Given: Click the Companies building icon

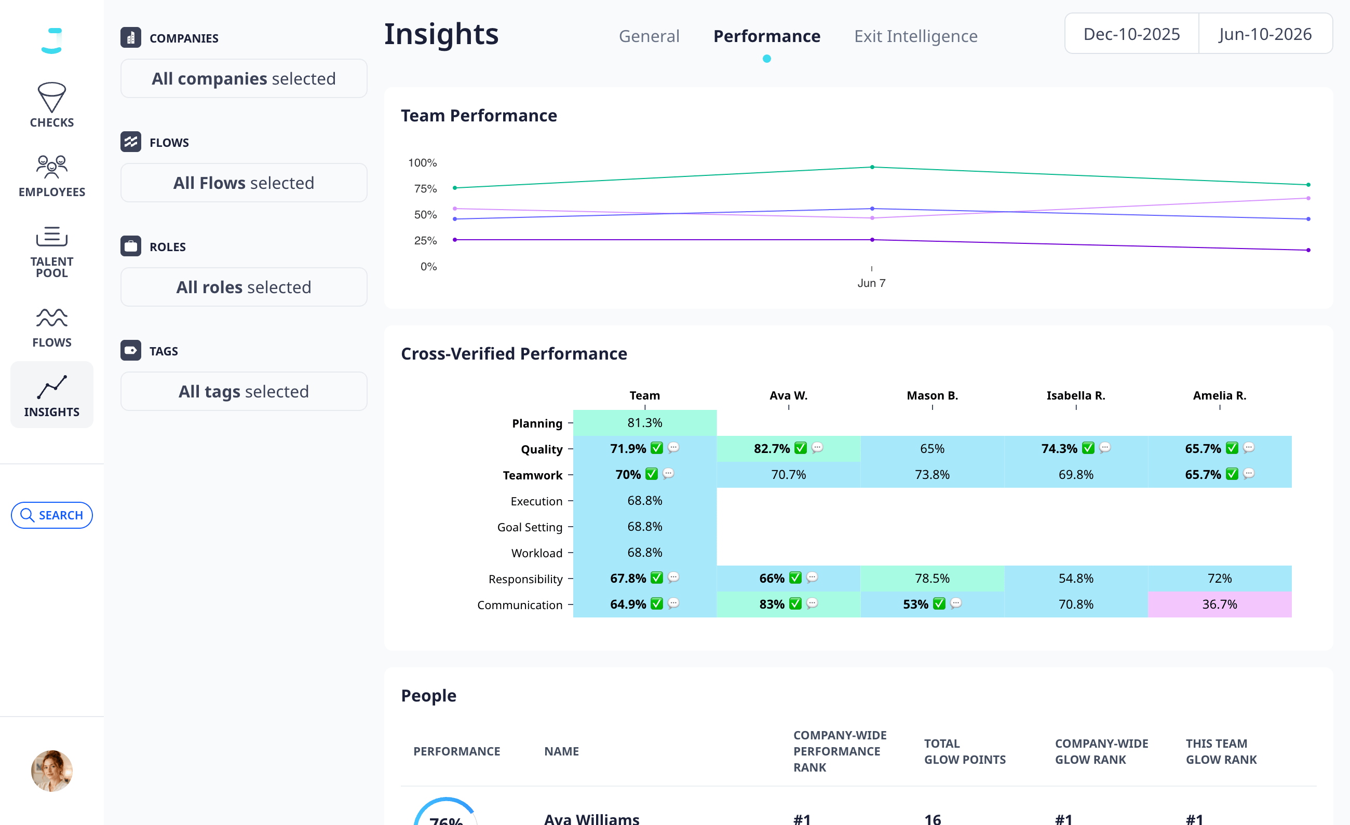Looking at the screenshot, I should (x=131, y=38).
